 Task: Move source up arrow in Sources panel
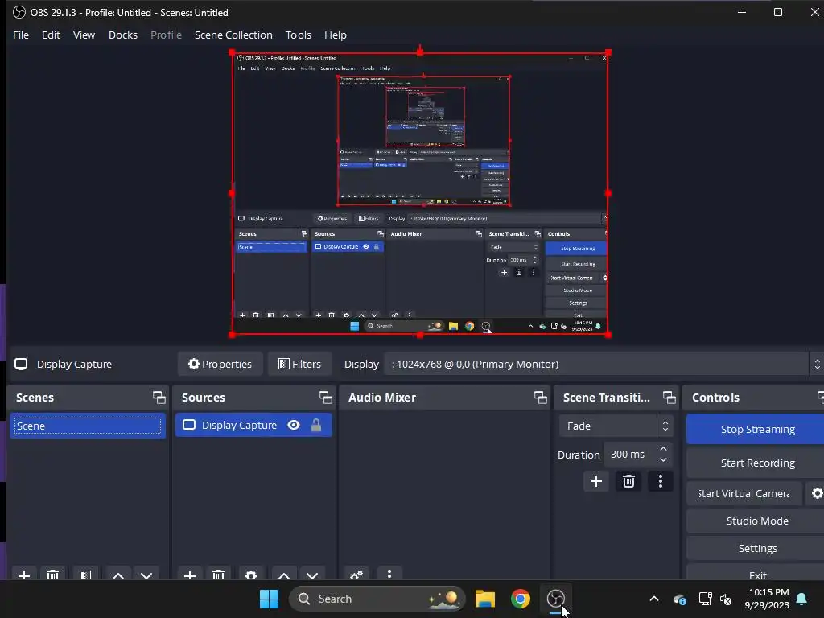tap(284, 575)
